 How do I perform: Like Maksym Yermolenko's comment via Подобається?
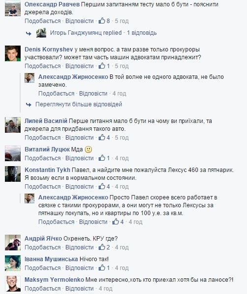pyautogui.click(x=43, y=289)
